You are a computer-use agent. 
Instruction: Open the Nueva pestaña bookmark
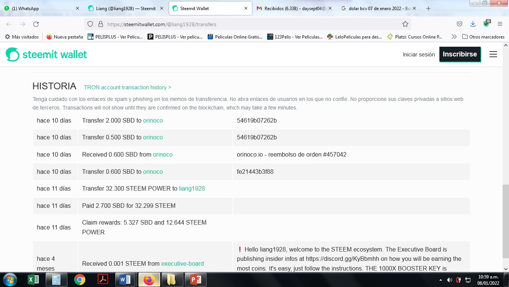tap(65, 37)
